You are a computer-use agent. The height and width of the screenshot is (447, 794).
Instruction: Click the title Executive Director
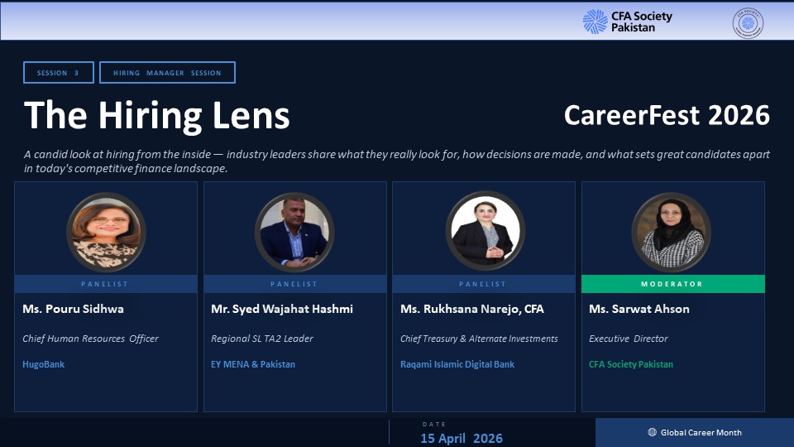pyautogui.click(x=629, y=339)
